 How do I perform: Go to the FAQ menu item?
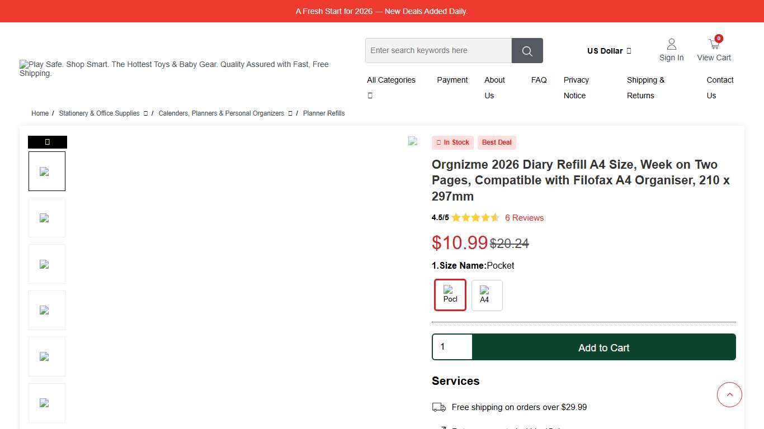pyautogui.click(x=539, y=80)
